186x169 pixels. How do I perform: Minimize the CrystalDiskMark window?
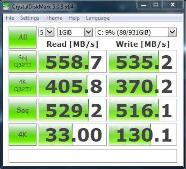click(144, 5)
